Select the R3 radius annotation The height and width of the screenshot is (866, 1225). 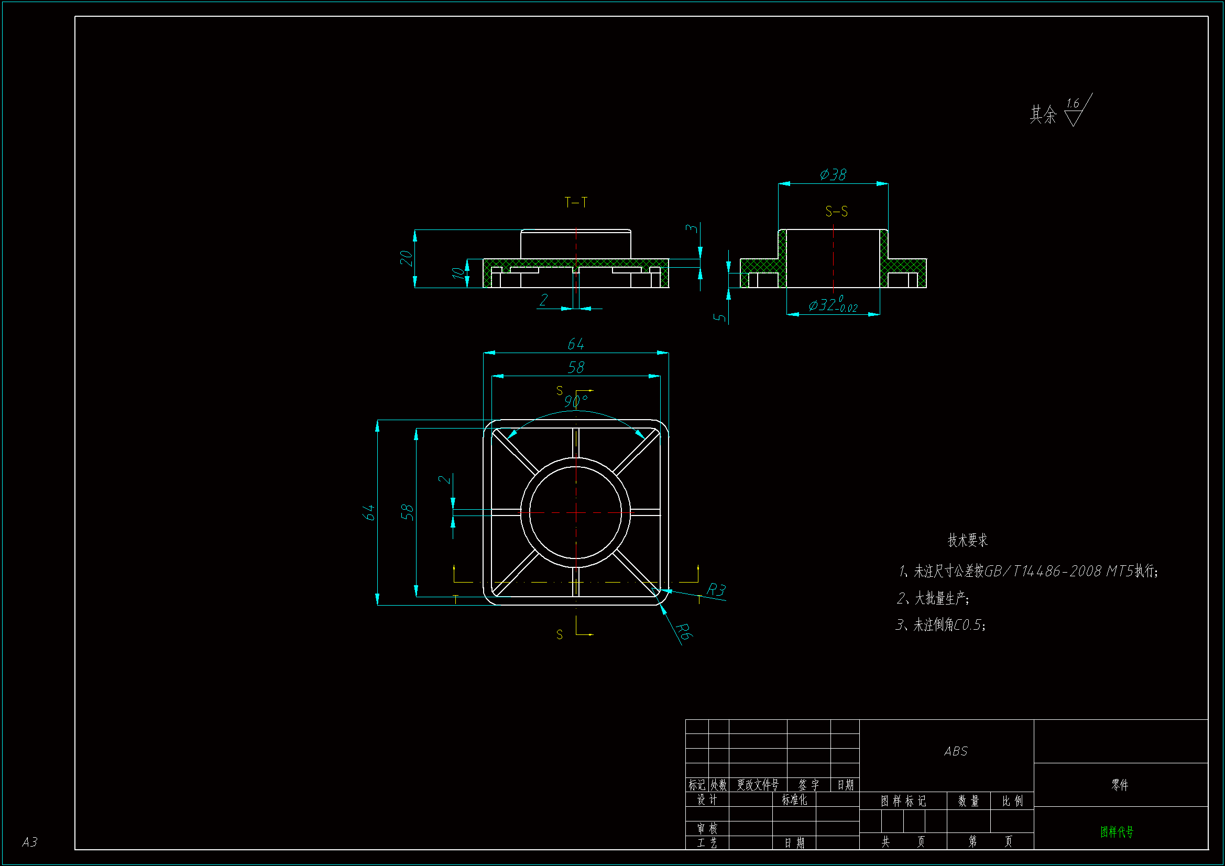tap(716, 589)
